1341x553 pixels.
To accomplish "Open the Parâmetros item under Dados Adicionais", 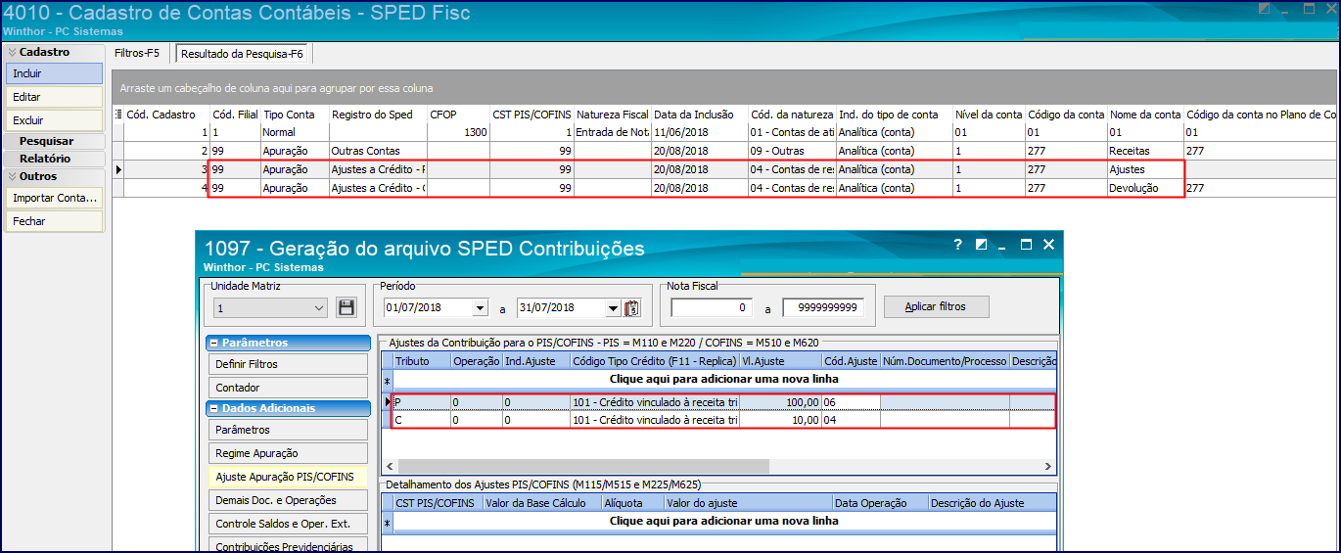I will [x=287, y=430].
